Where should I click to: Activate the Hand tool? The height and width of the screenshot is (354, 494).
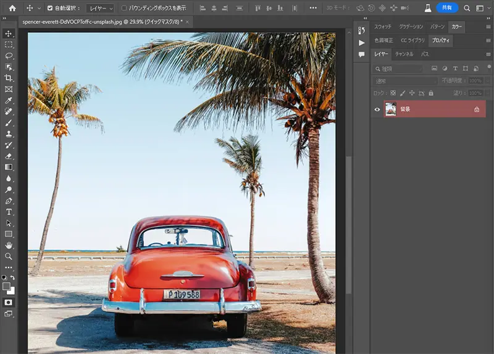coord(9,245)
